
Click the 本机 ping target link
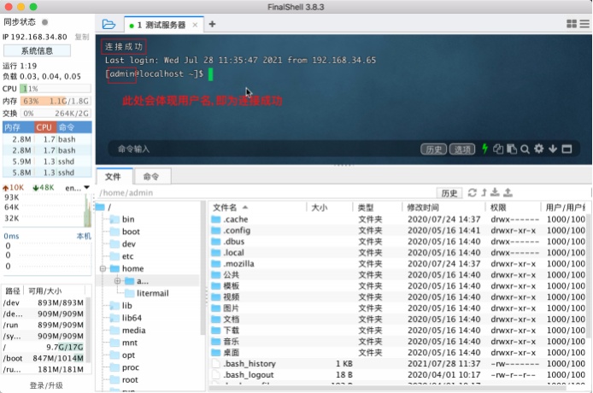pyautogui.click(x=84, y=236)
